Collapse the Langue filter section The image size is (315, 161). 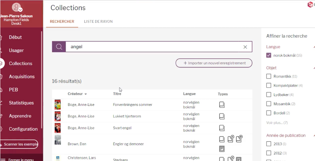314,47
